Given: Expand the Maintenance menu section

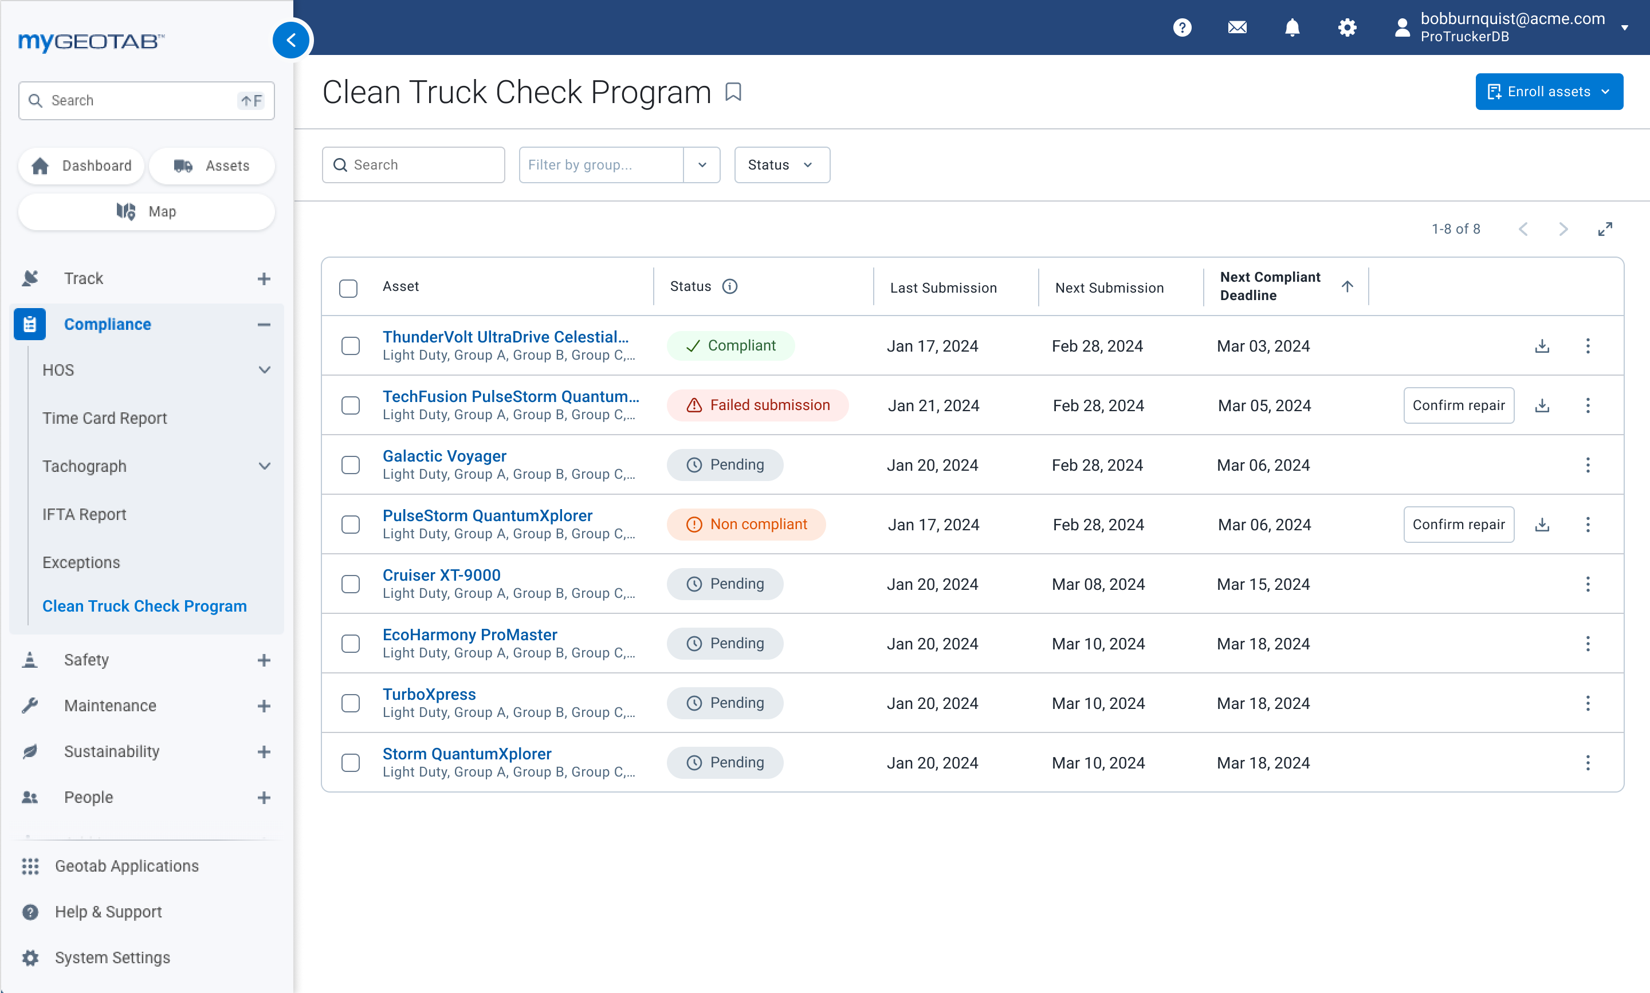Looking at the screenshot, I should click(264, 706).
